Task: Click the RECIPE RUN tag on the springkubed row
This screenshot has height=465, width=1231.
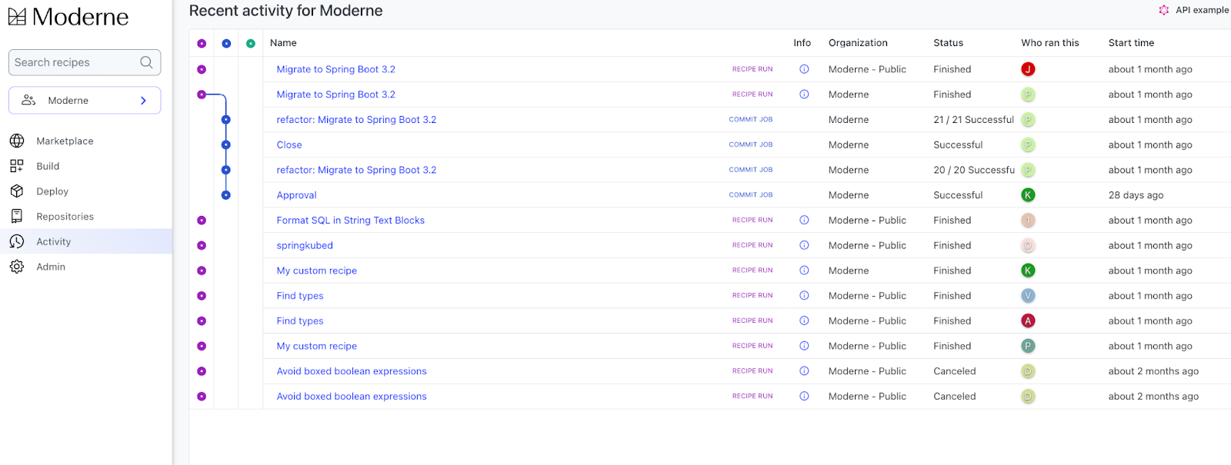Action: [x=752, y=245]
